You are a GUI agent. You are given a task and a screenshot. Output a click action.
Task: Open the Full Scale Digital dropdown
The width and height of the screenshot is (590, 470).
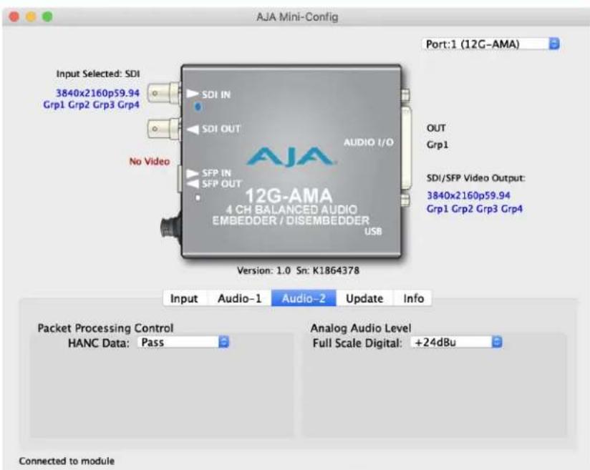tap(456, 342)
